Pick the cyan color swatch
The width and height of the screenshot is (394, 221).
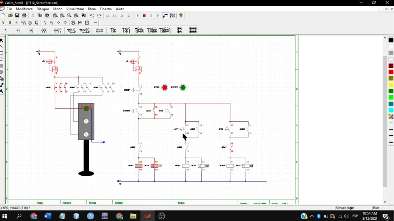[391, 110]
